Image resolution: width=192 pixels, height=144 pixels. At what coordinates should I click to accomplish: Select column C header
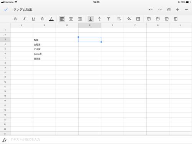pyautogui.click(x=67, y=25)
